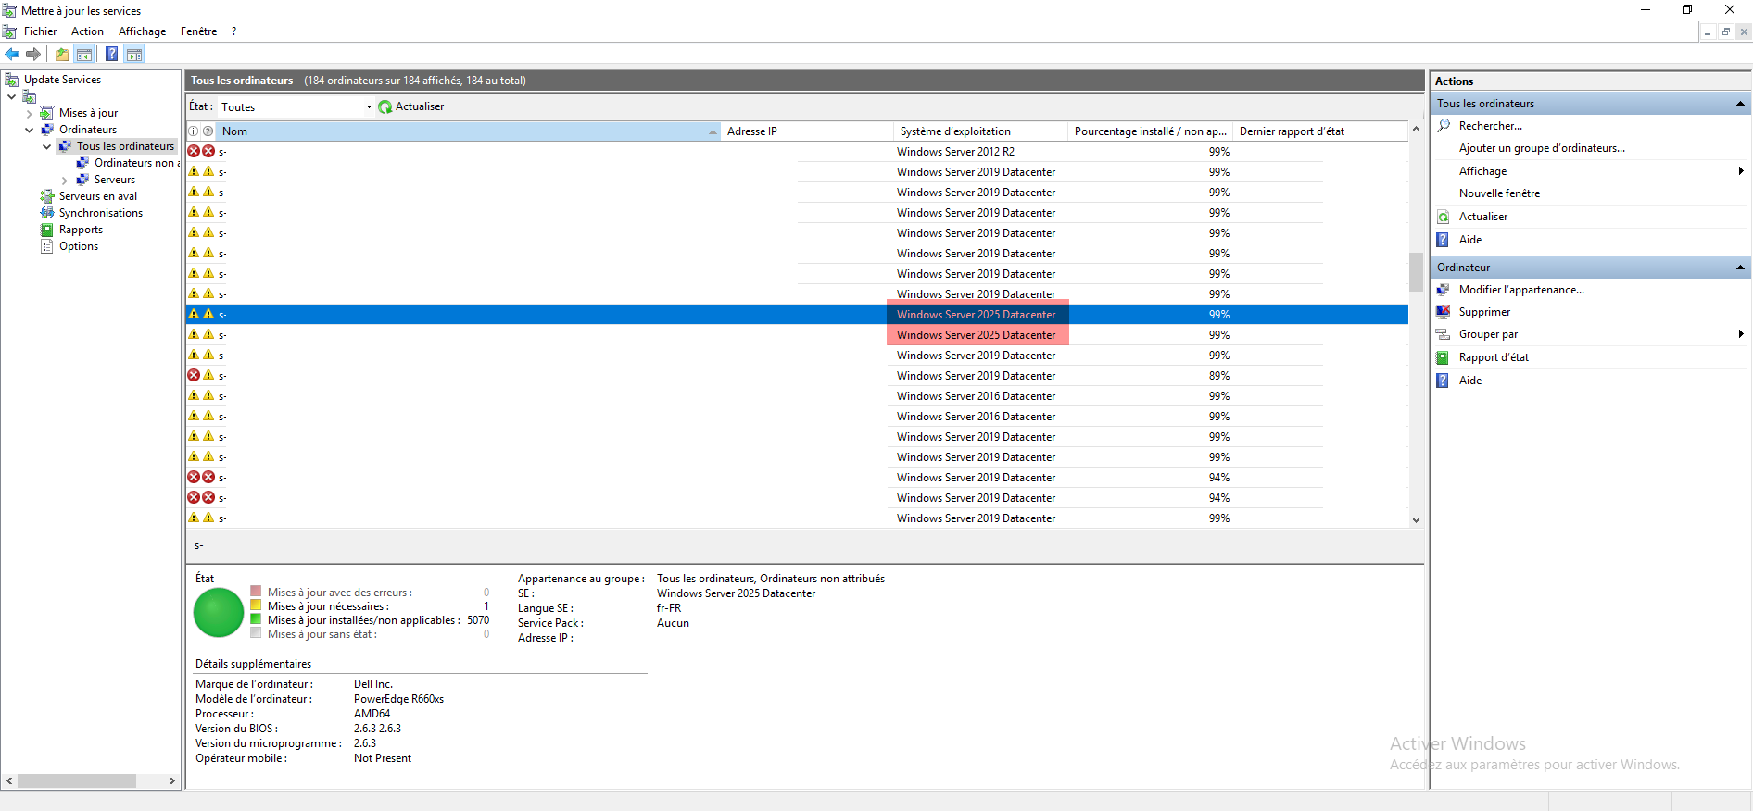Click the green installed updates legend swatch

click(256, 619)
